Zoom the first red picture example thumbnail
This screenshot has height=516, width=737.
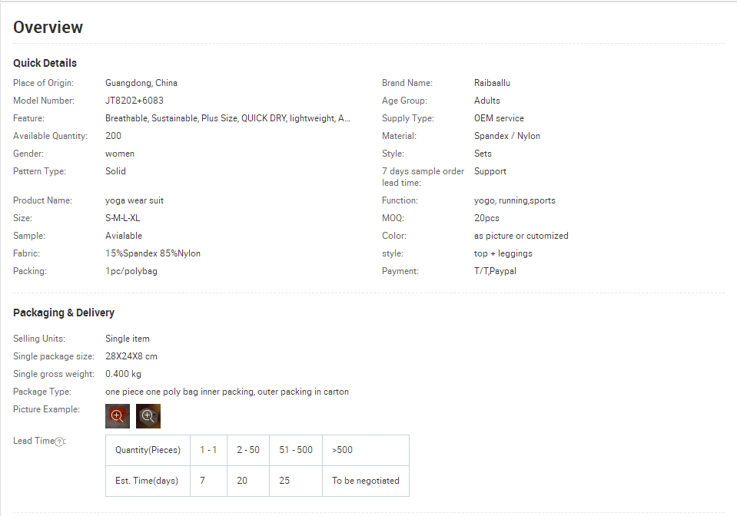tap(118, 415)
